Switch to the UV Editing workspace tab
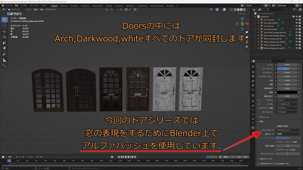Viewport: 303px width, 170px height. coord(85,6)
